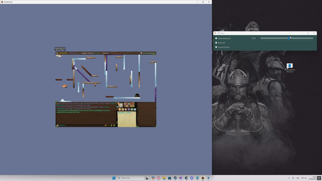
Task: Show hidden system tray icons
Action: pyautogui.click(x=289, y=178)
